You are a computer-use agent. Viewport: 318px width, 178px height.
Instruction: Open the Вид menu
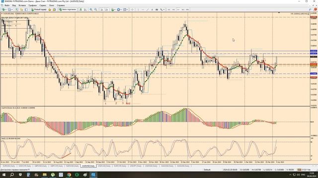click(14, 5)
